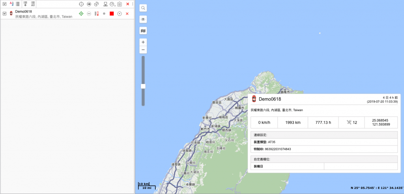Screen dimensions: 404x194
Task: Open the three-dot column options menu
Action: click(x=133, y=4)
